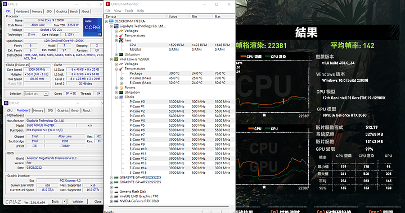Screen dimensions: 405x213
Task: Click the Powers flame icon
Action: 121,87
